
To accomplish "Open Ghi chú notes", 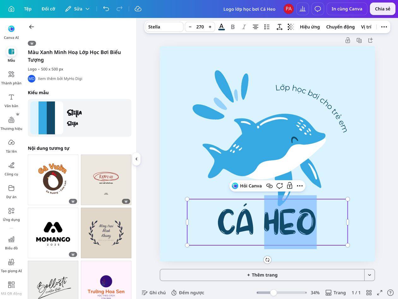I will 154,293.
